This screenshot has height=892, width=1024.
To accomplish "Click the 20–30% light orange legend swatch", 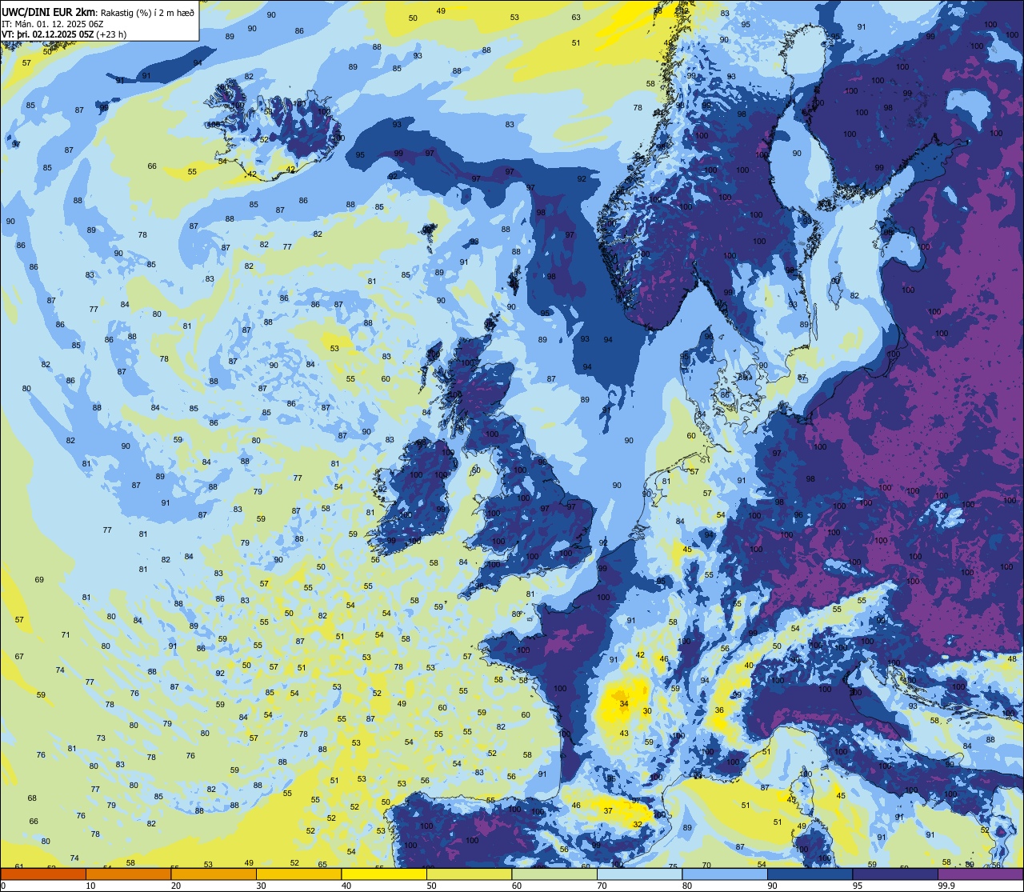I will (214, 874).
